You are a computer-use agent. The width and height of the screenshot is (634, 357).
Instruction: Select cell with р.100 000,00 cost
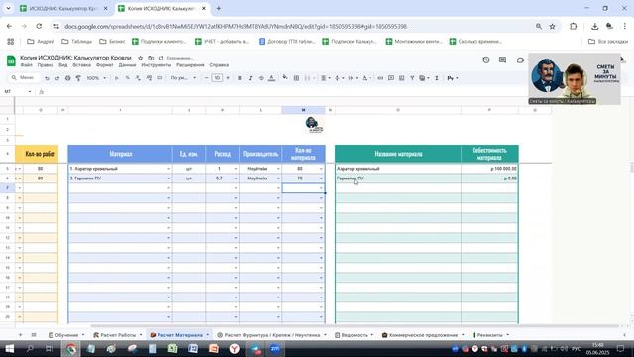point(489,169)
